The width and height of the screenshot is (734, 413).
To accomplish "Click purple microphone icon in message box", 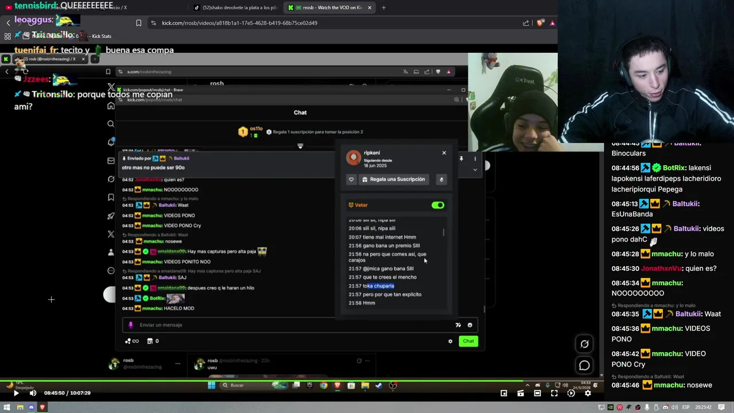I will [x=131, y=325].
